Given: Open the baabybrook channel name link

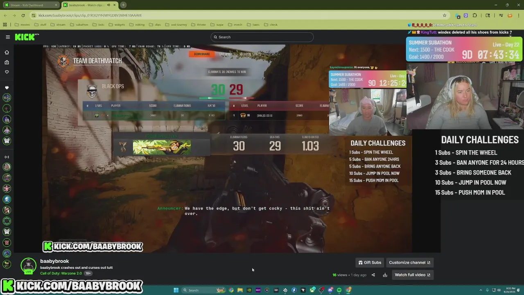Looking at the screenshot, I should pos(54,261).
